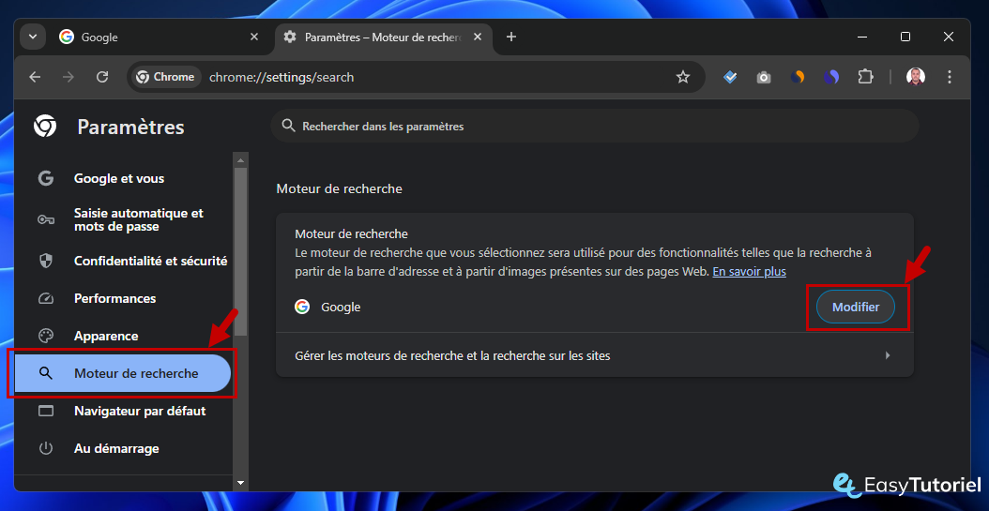Viewport: 989px width, 511px height.
Task: Click the Modifier button
Action: tap(855, 307)
